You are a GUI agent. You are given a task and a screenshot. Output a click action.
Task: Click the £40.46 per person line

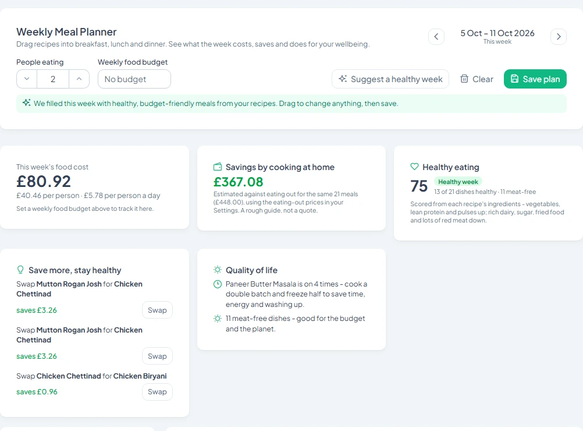(x=88, y=195)
